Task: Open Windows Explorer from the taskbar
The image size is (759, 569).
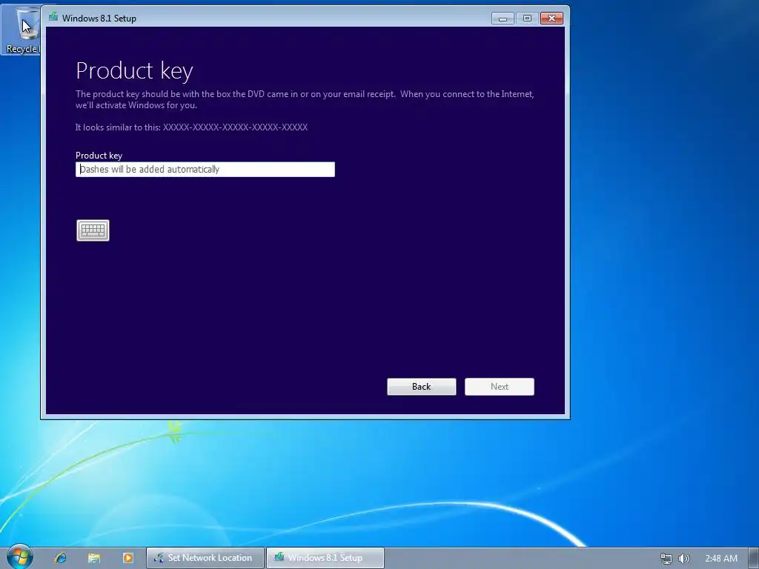Action: pyautogui.click(x=94, y=558)
